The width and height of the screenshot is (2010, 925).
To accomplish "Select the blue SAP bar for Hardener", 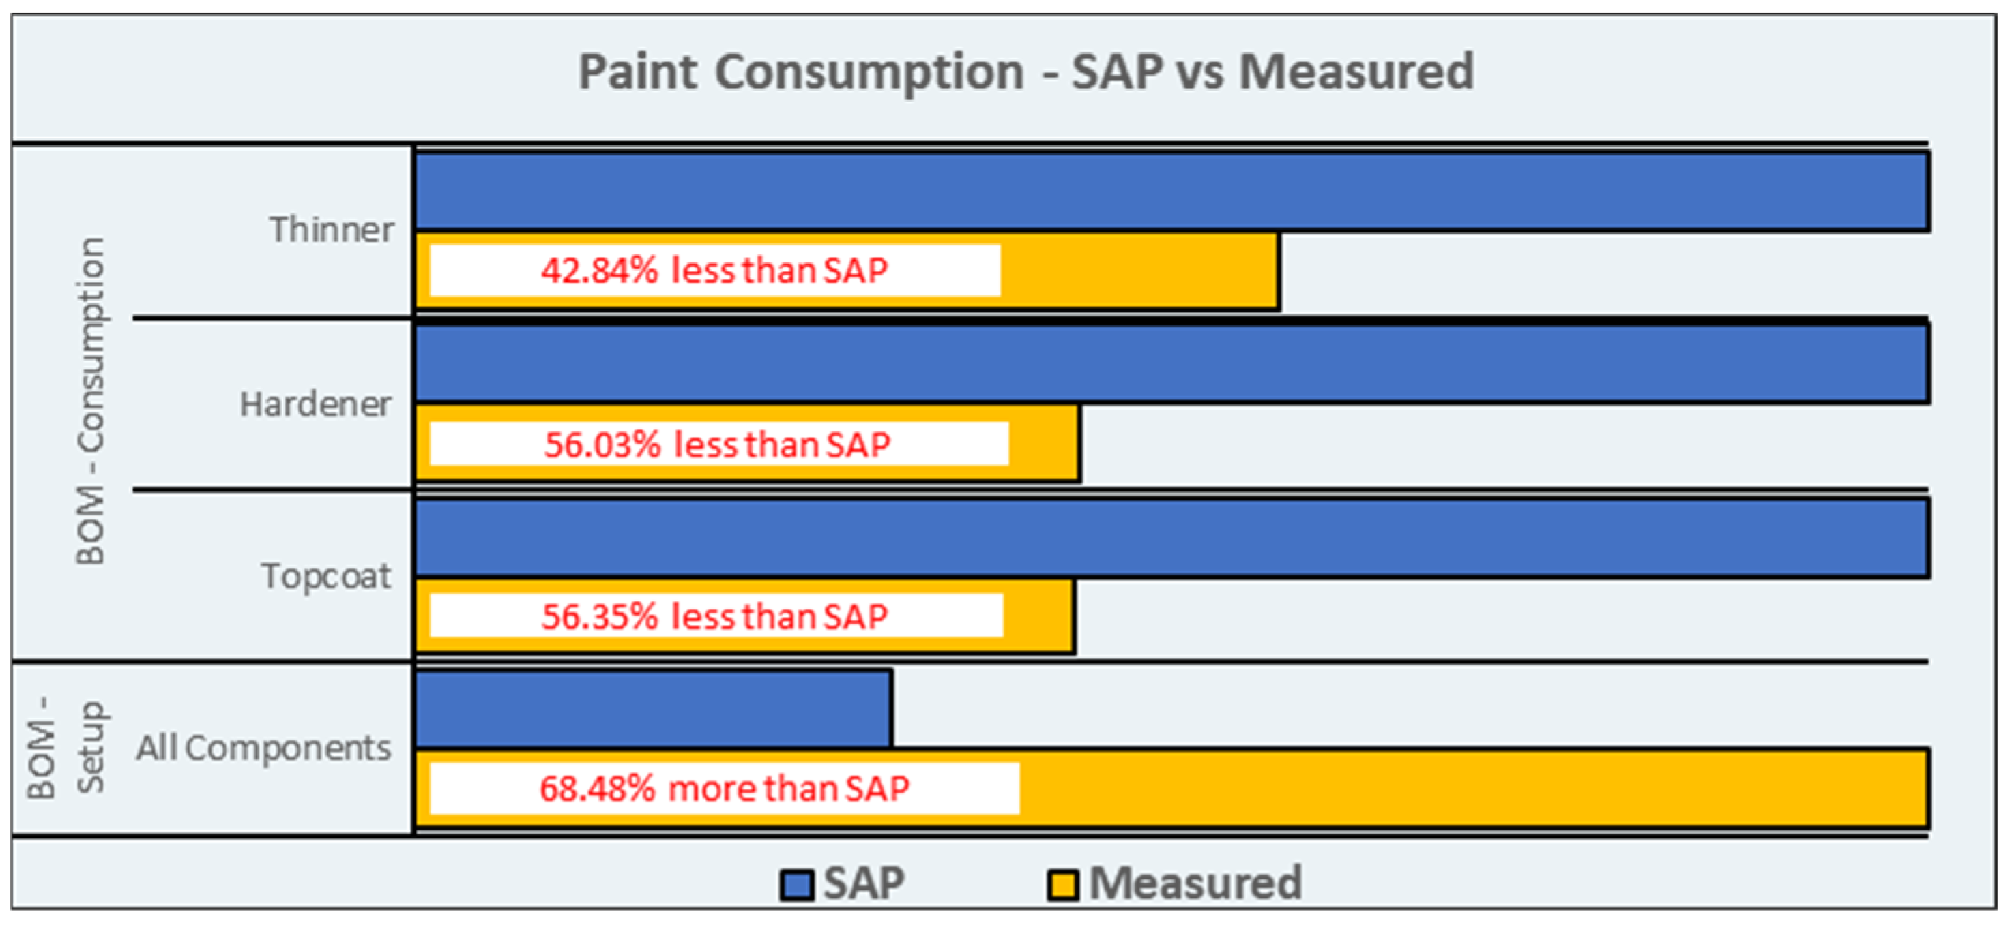I will (1170, 363).
